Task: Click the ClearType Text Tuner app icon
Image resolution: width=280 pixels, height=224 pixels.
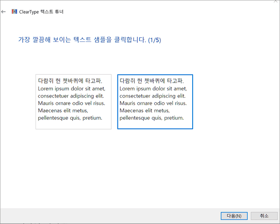Action: [x=14, y=12]
